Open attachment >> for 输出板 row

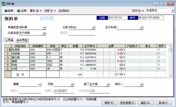click(x=159, y=57)
